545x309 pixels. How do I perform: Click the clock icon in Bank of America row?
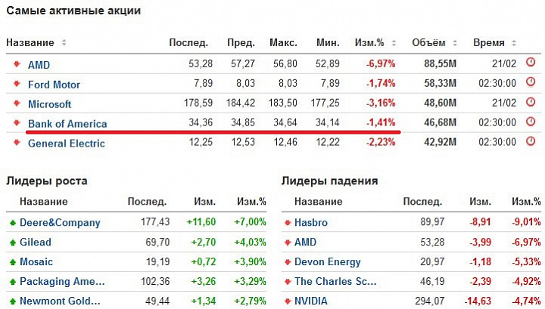coord(531,122)
